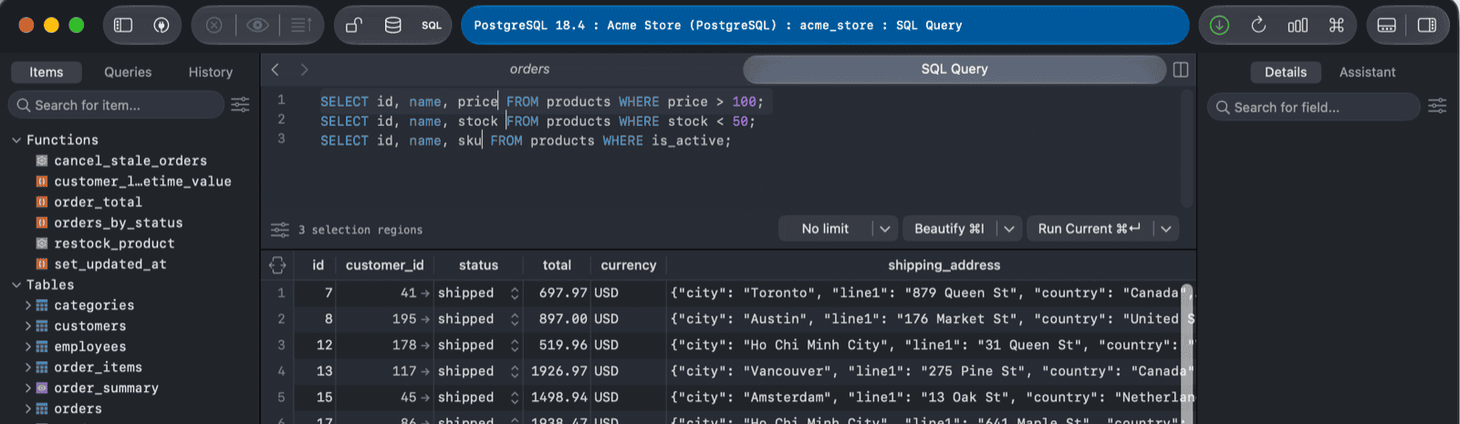
Task: Select the order_total function
Action: tap(98, 202)
